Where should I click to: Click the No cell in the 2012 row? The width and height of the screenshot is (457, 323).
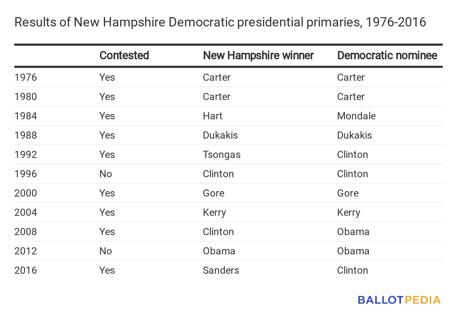106,251
